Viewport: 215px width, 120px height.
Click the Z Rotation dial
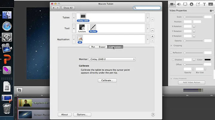pyautogui.click(x=194, y=36)
